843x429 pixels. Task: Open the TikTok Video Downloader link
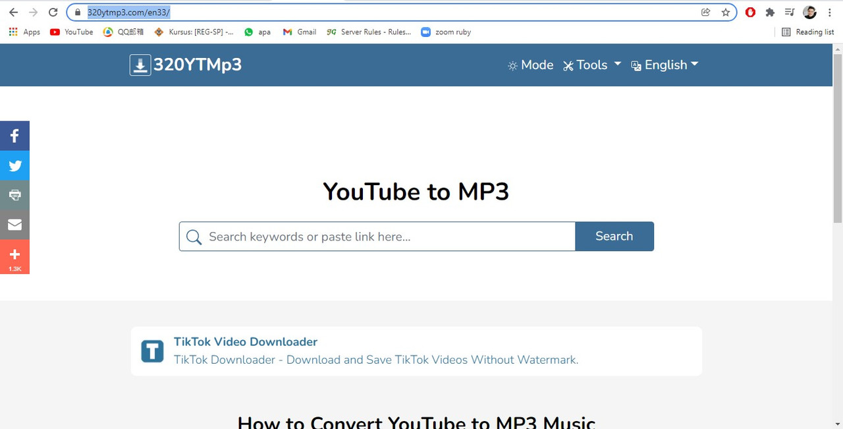click(x=246, y=341)
